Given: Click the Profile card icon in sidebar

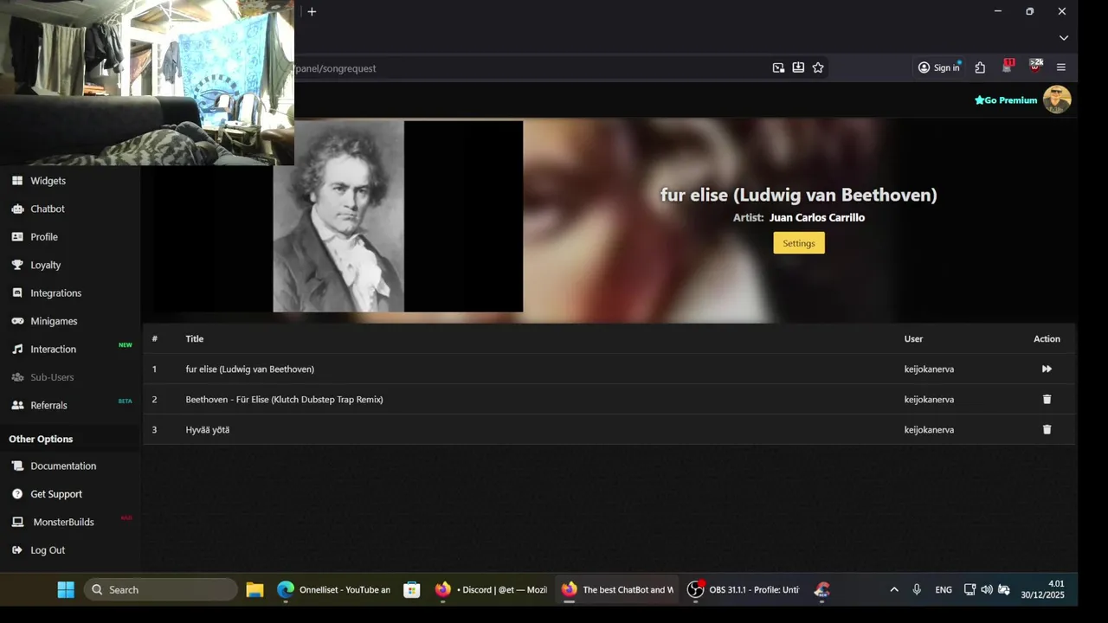Looking at the screenshot, I should [17, 236].
